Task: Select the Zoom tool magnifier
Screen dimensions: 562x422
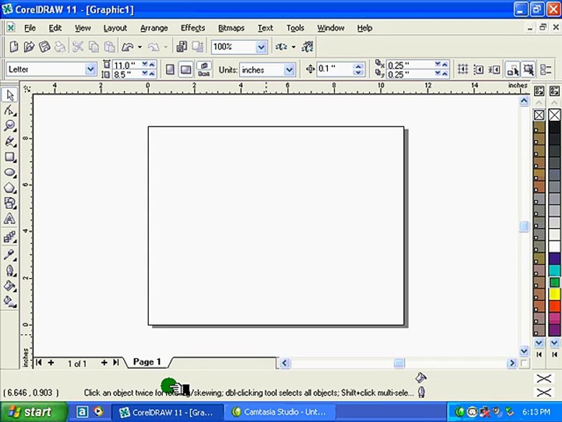Action: pyautogui.click(x=10, y=125)
